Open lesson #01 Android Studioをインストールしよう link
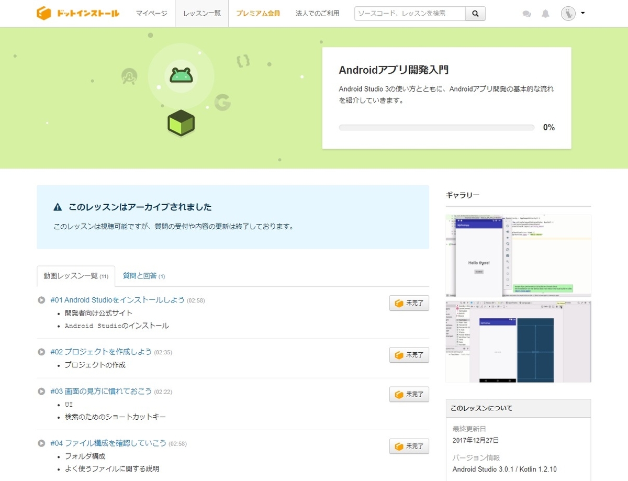Screen dimensions: 628x481 pos(116,300)
